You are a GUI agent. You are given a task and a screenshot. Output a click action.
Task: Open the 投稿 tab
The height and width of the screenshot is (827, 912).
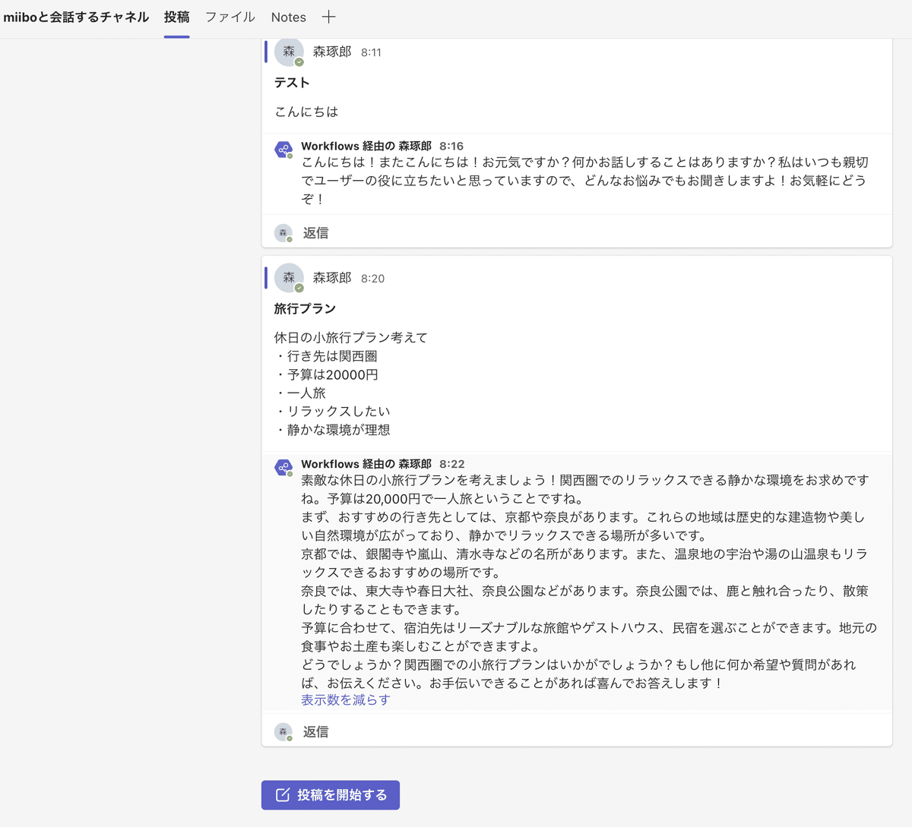176,17
